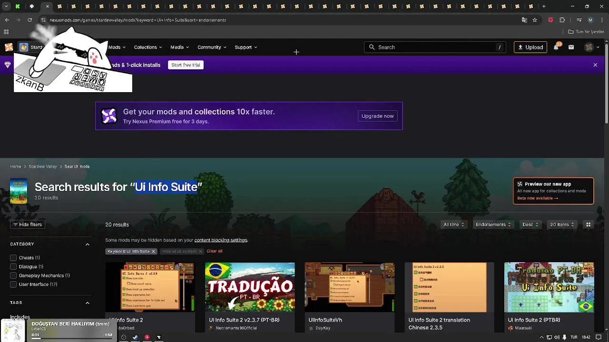The height and width of the screenshot is (342, 609).
Task: Open the Chrome three-dot menu
Action: (601, 20)
